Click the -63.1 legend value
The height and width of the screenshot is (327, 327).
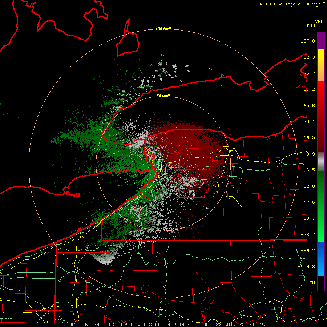[308, 218]
